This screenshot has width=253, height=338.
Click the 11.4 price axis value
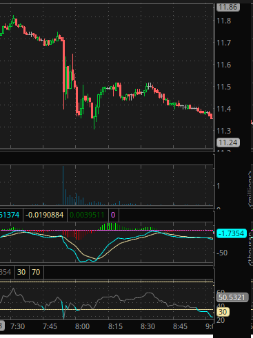[x=224, y=109]
